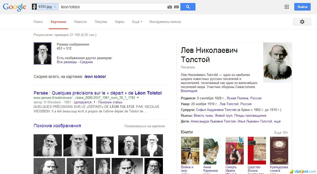Open the Persée article result title
The image size is (317, 174).
click(97, 93)
